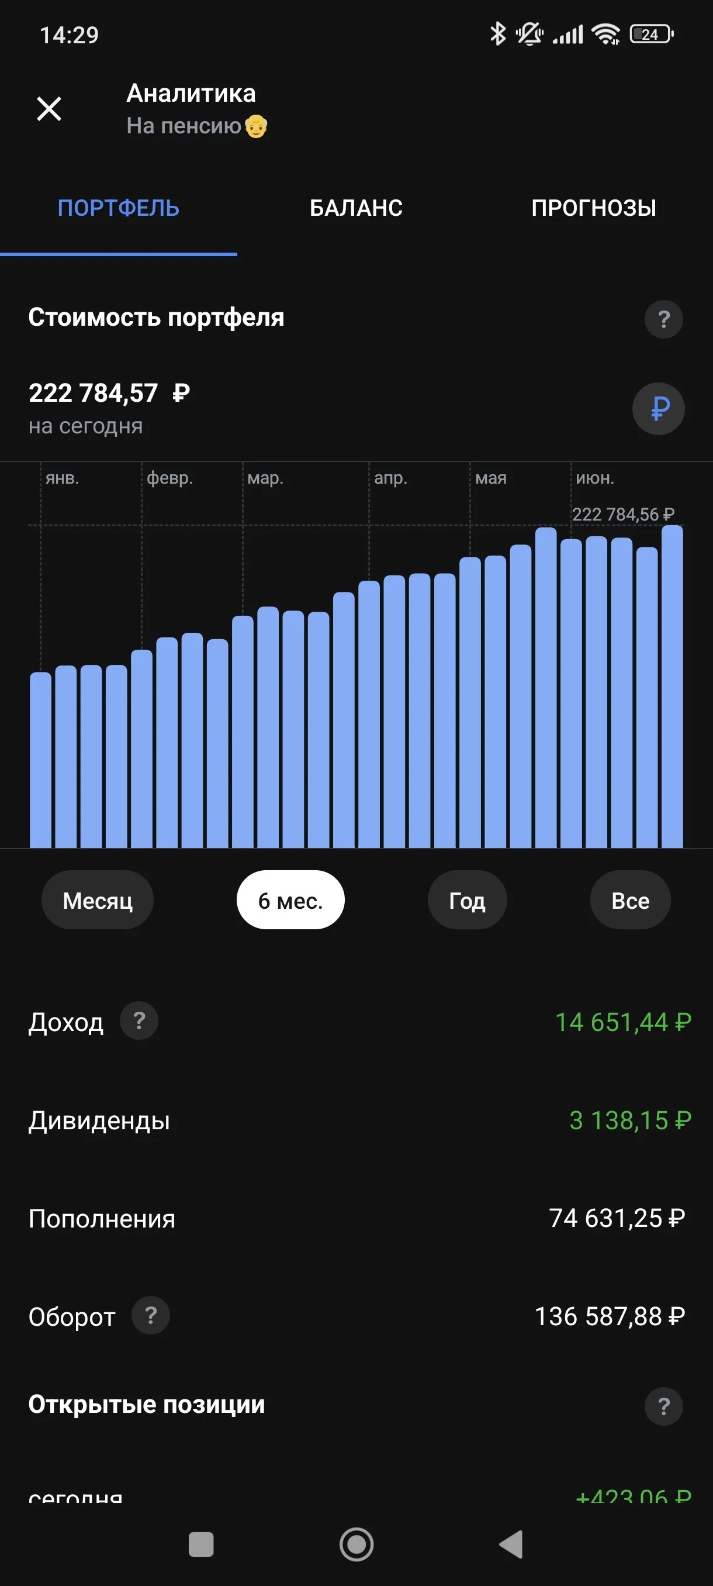Tap the Bluetooth status bar icon
Image resolution: width=713 pixels, height=1586 pixels.
pos(498,34)
